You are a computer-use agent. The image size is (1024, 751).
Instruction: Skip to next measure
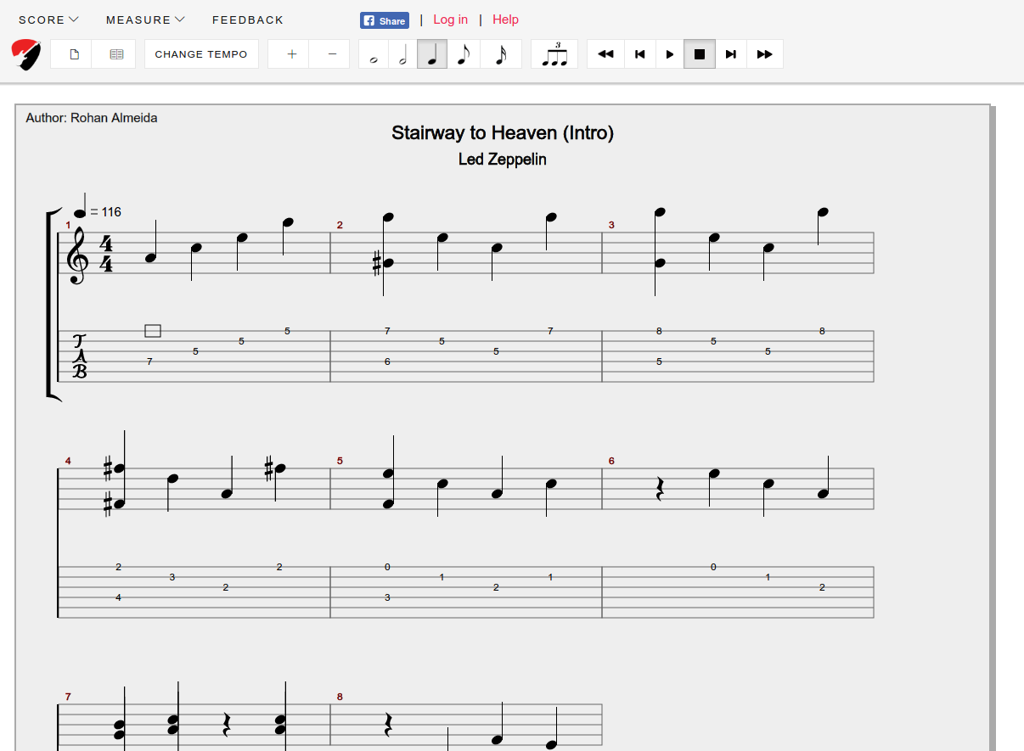731,54
